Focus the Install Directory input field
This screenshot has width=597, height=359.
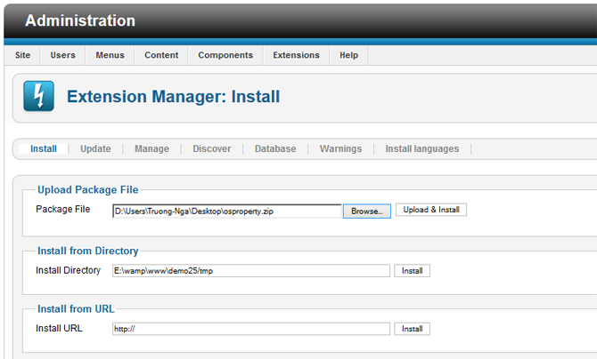[x=251, y=271]
